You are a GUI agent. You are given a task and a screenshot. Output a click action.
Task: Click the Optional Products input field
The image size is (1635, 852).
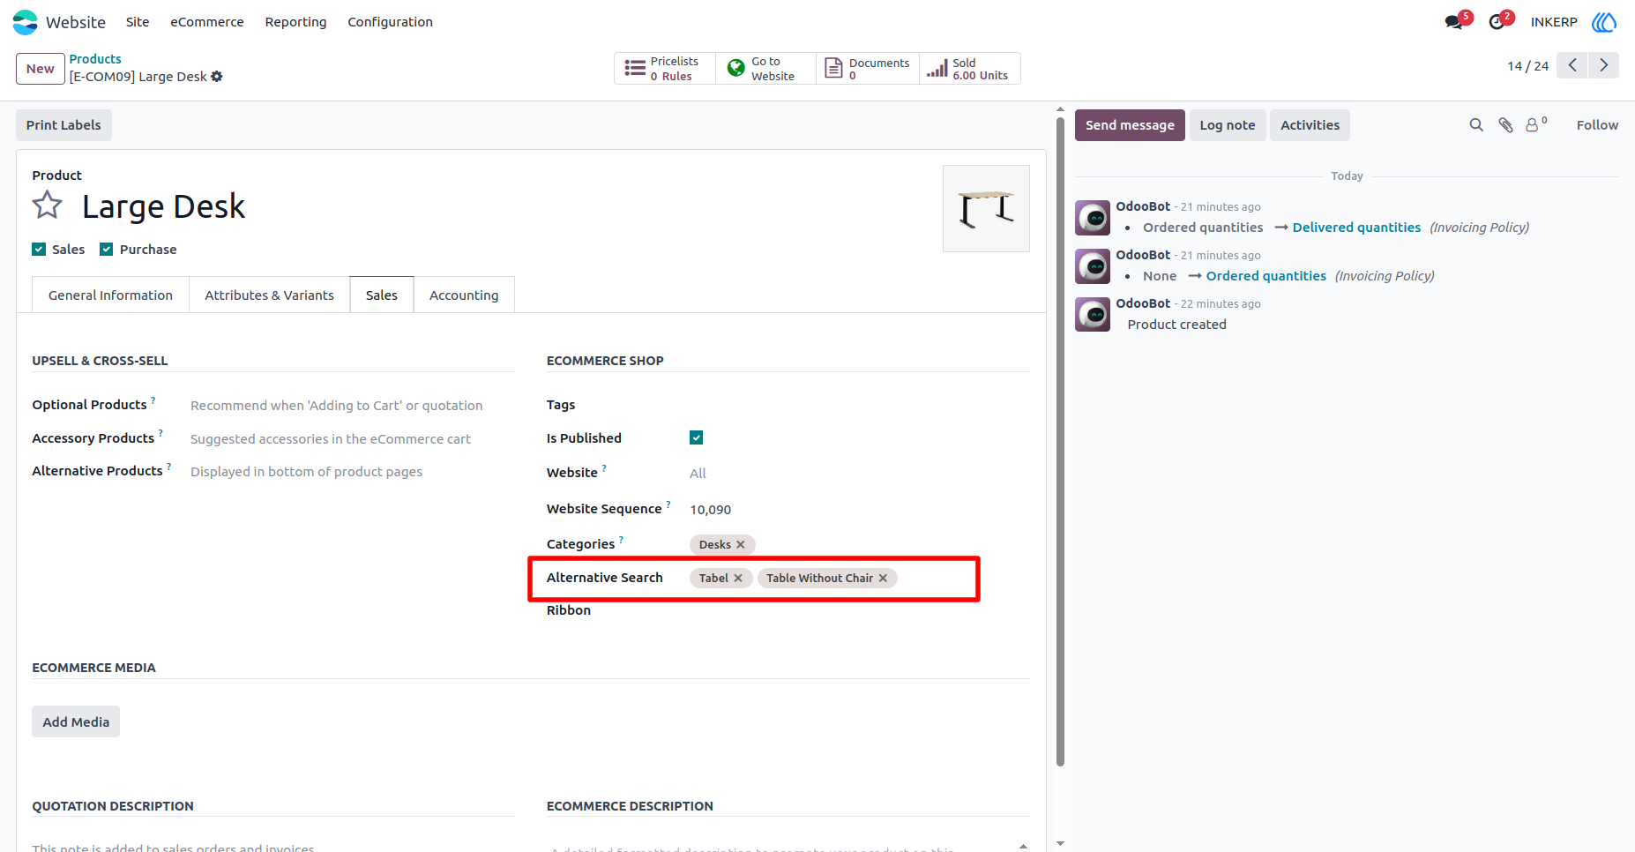point(352,406)
